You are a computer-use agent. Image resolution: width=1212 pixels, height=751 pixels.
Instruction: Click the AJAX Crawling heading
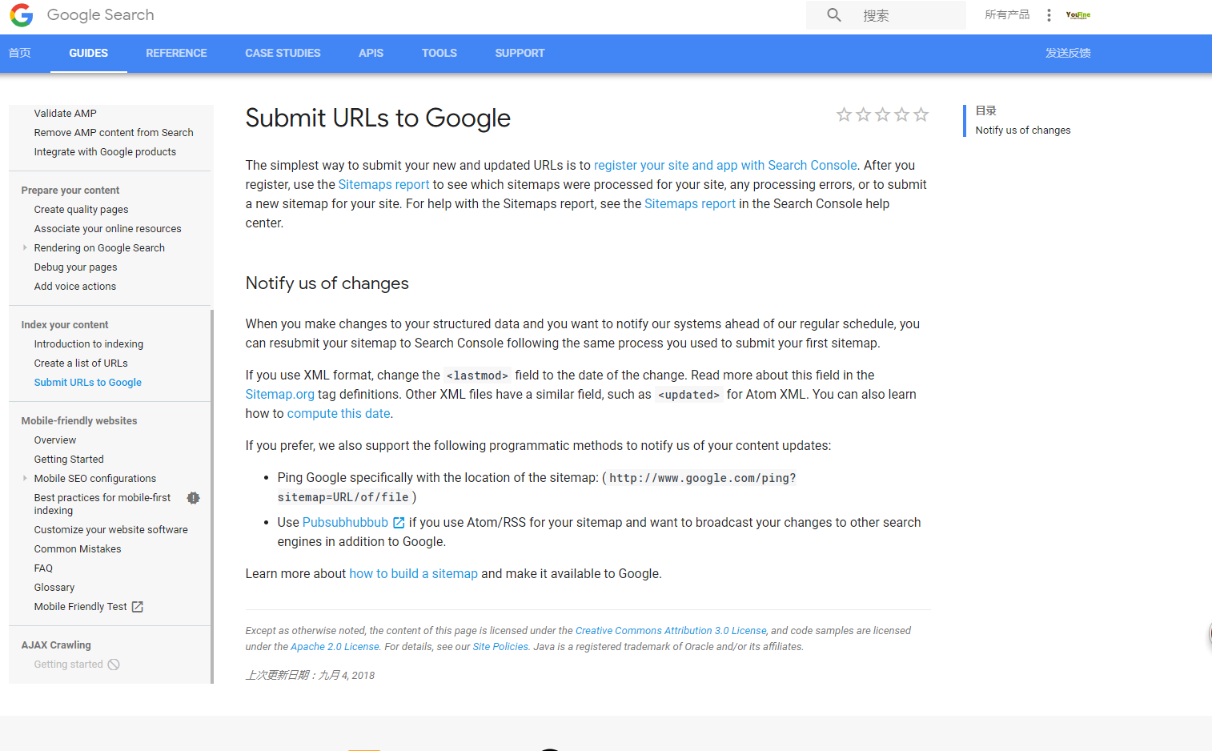click(56, 645)
